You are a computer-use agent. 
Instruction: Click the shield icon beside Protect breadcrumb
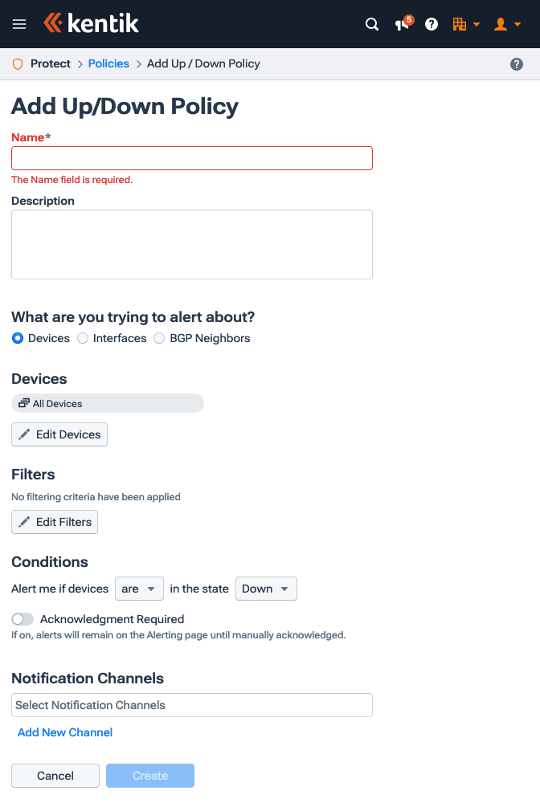coord(17,63)
